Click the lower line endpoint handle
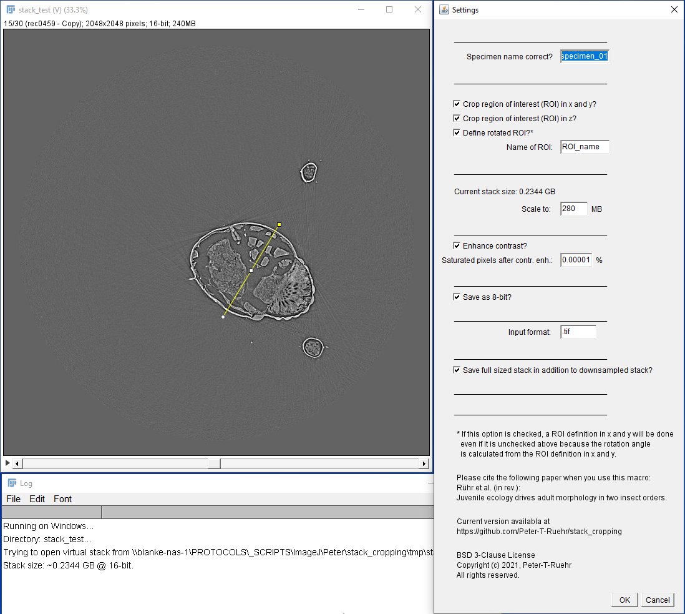The height and width of the screenshot is (614, 685). click(223, 317)
